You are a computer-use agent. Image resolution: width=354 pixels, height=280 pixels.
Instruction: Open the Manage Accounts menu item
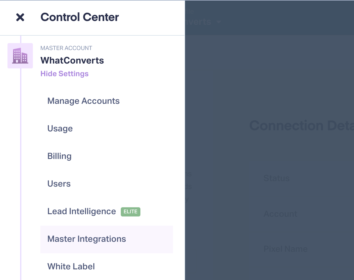coord(84,101)
